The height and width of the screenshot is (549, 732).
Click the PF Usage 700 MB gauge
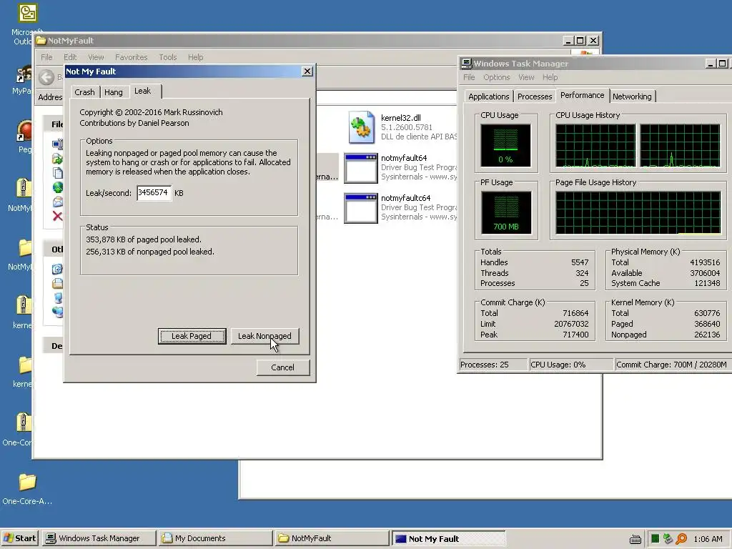click(505, 212)
